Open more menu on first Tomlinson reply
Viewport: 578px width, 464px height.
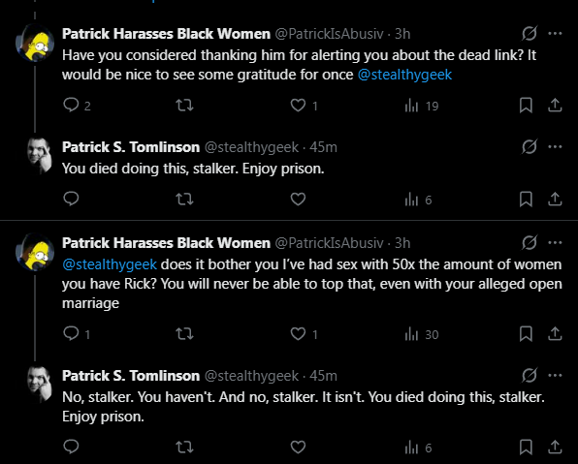pos(555,146)
